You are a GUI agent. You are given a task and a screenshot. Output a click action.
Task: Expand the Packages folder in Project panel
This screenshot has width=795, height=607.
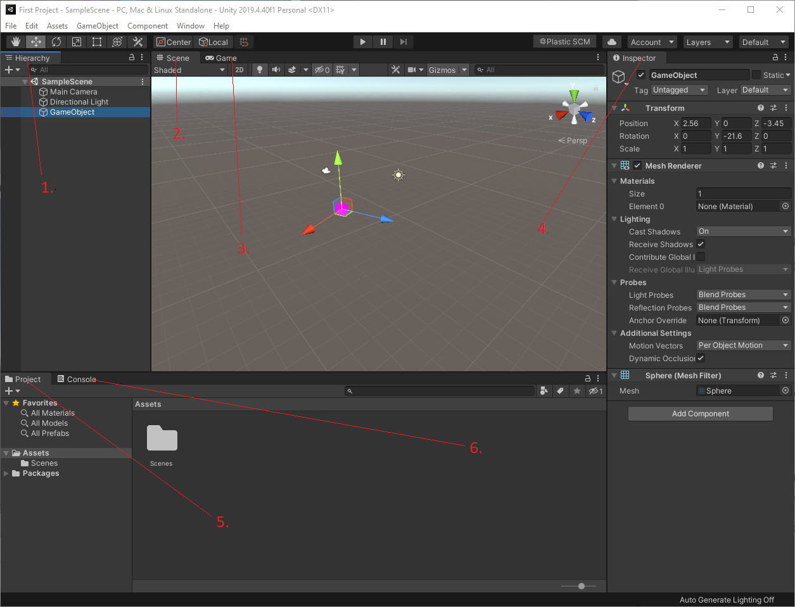[5, 473]
